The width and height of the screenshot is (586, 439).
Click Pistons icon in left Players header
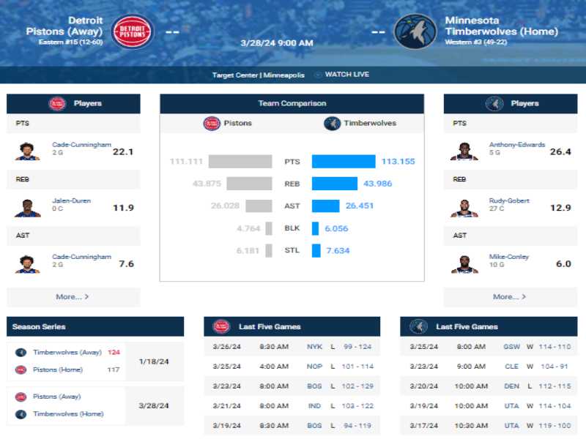(x=57, y=103)
